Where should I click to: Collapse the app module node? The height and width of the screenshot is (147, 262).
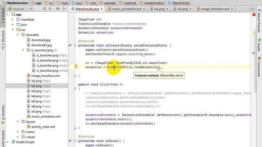pyautogui.click(x=8, y=15)
